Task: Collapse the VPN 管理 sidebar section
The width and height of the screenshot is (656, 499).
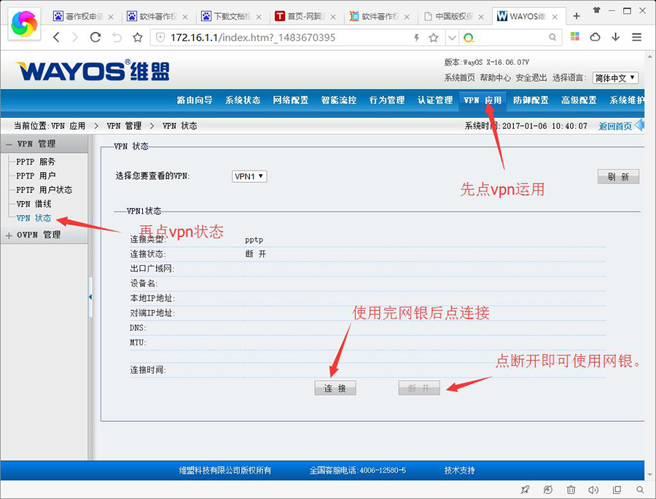Action: pos(9,144)
